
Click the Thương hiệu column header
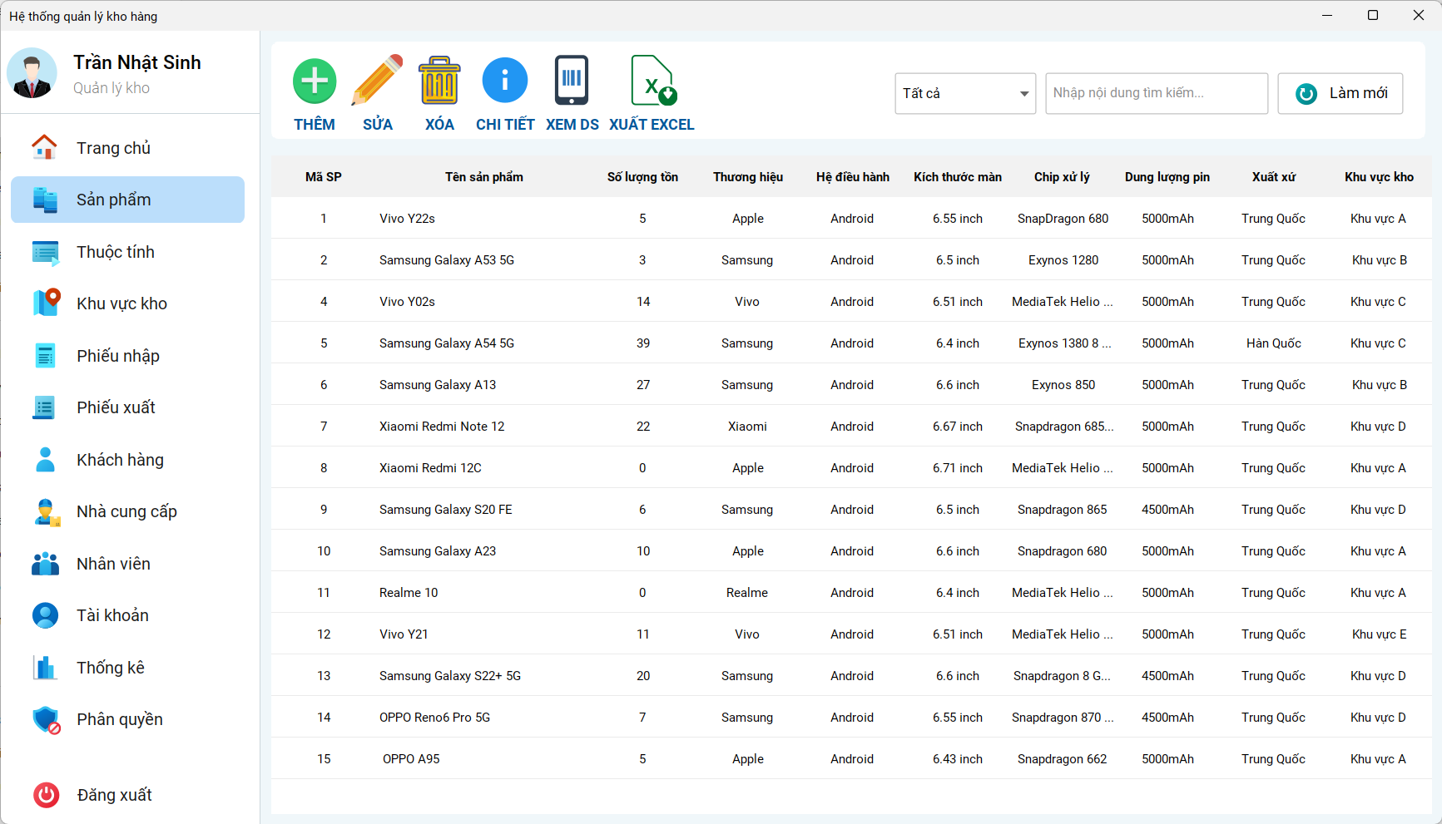pyautogui.click(x=748, y=177)
